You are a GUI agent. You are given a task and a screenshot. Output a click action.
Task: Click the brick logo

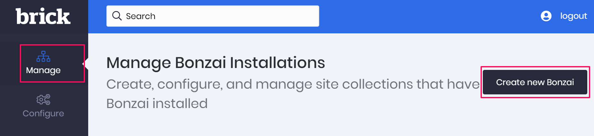click(43, 16)
